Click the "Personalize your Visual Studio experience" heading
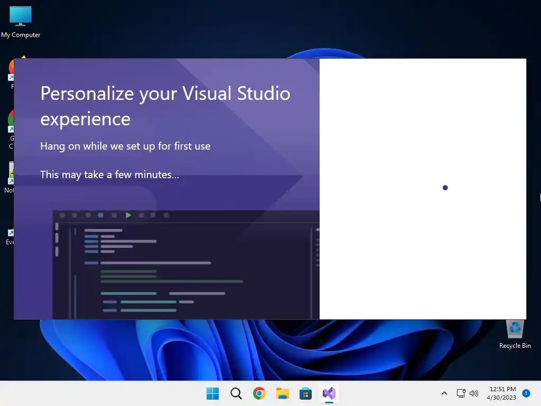Viewport: 541px width, 406px height. pyautogui.click(x=165, y=106)
